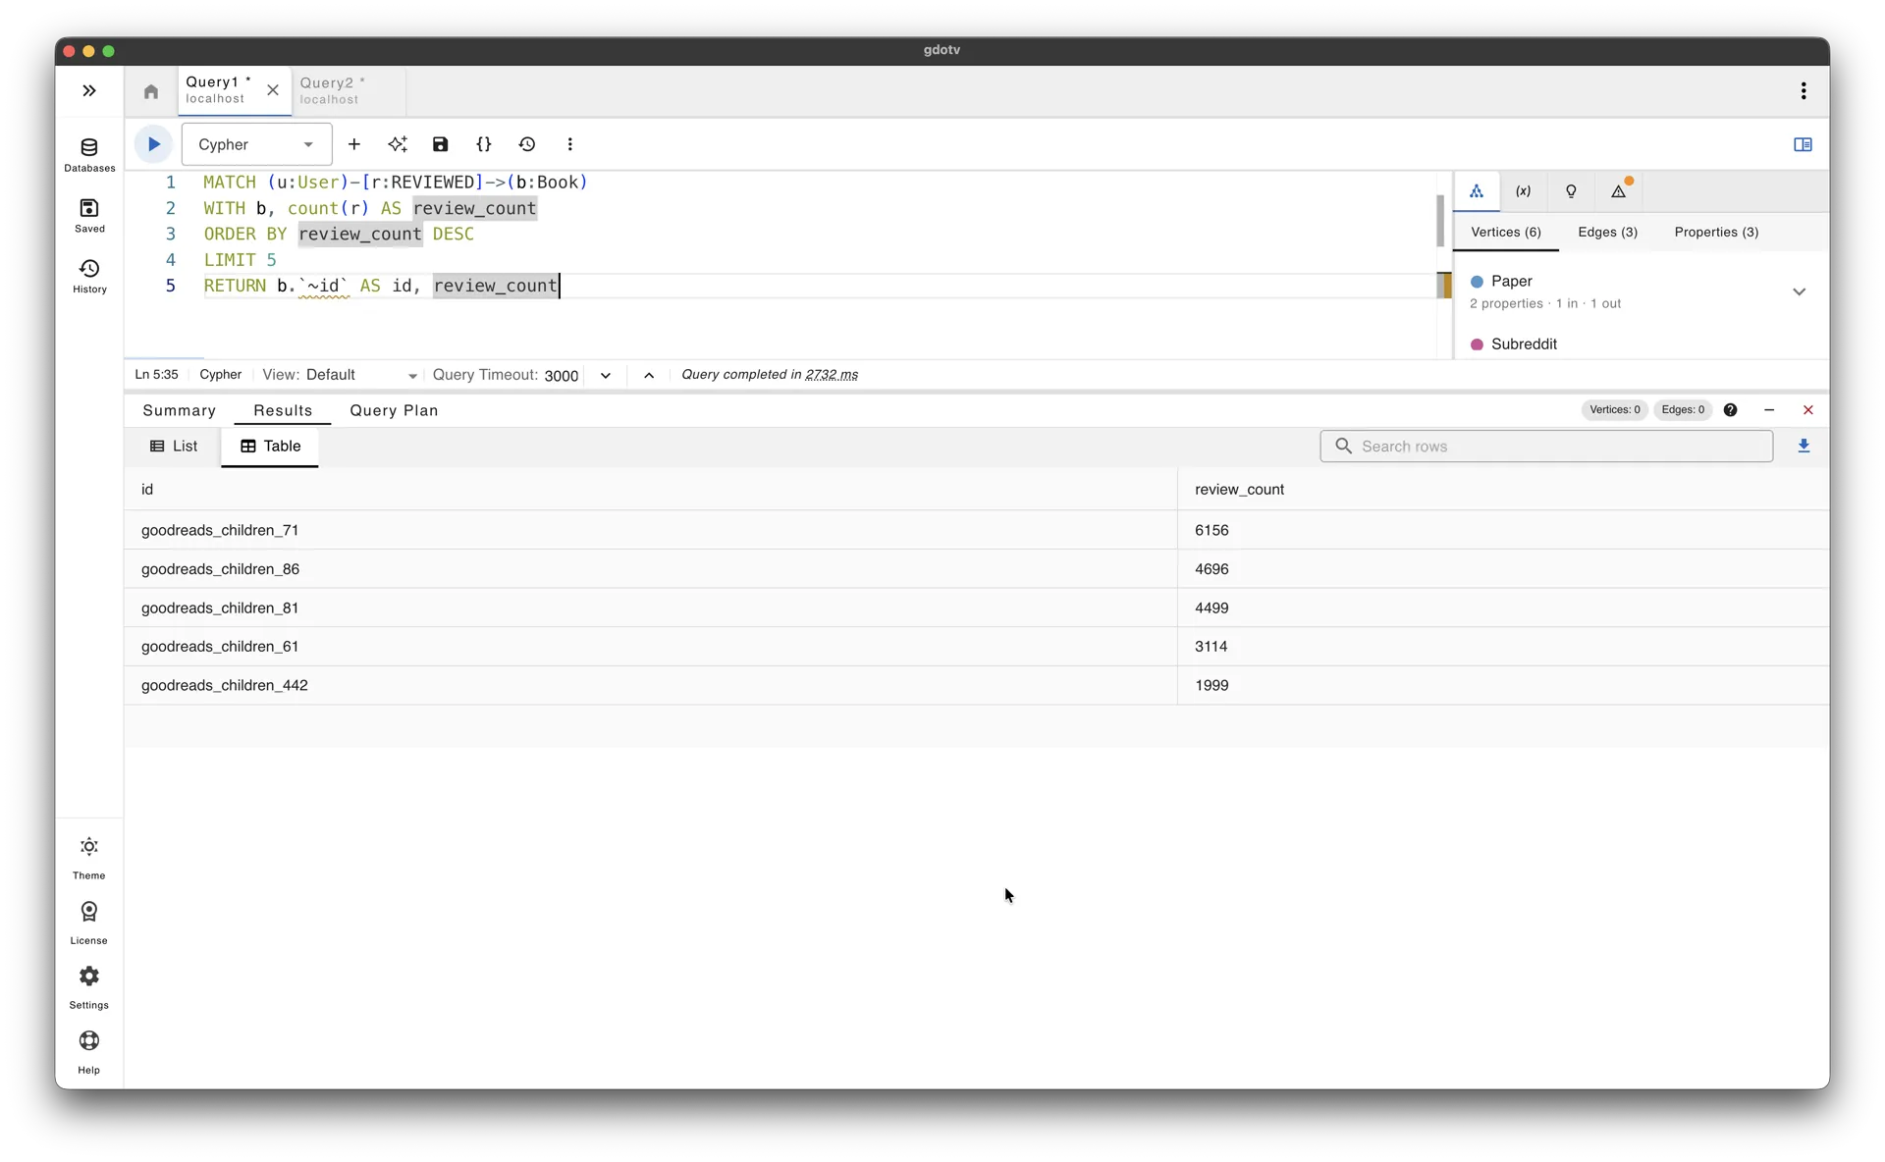Download results with the arrow icon

click(x=1804, y=447)
